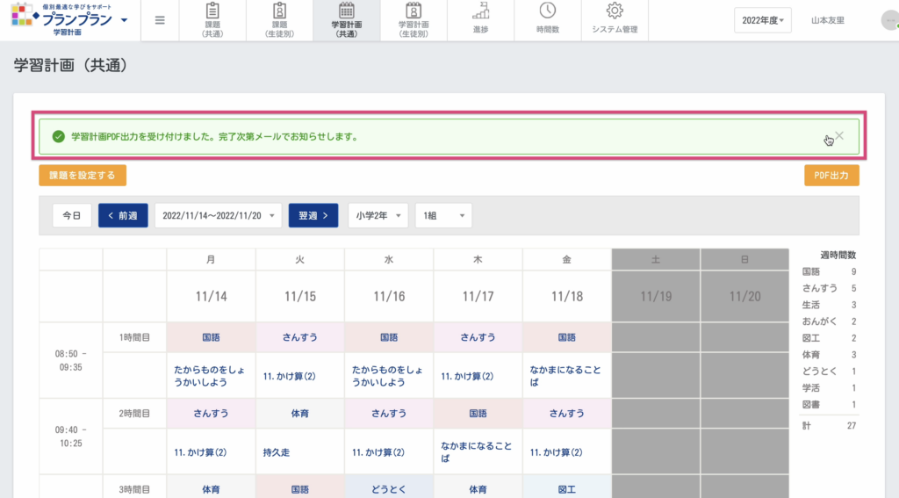Open 学習計画（生徒別） calendar icon
The image size is (899, 498).
[x=414, y=11]
